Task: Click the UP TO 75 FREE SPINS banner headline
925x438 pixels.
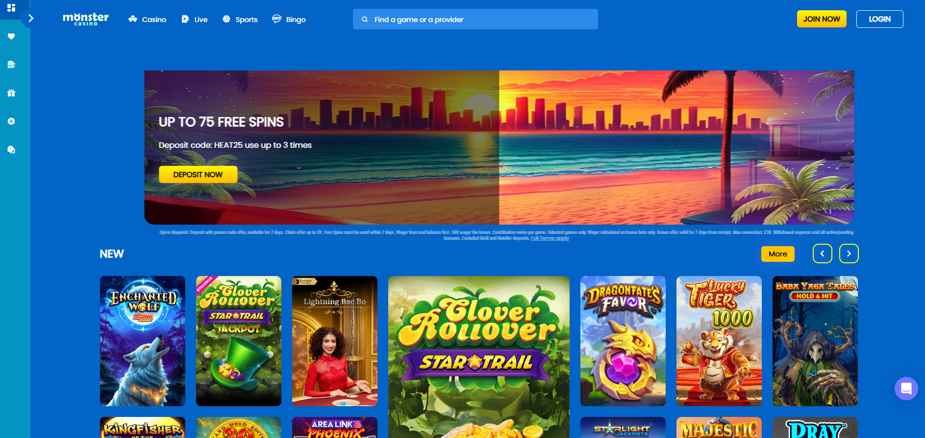Action: click(x=221, y=122)
